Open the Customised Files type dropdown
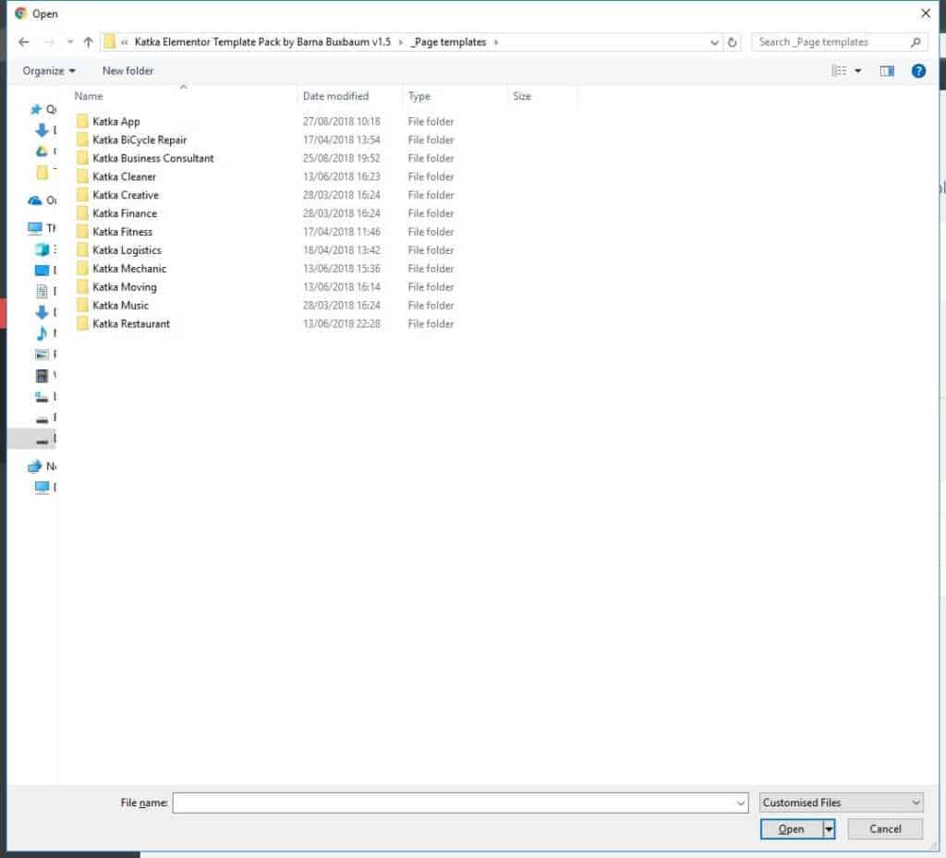This screenshot has width=946, height=858. pyautogui.click(x=841, y=803)
